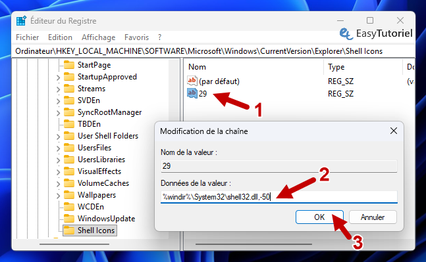Expand the VolumeCaches key
Viewport: 426px width, 262px height.
point(58,184)
